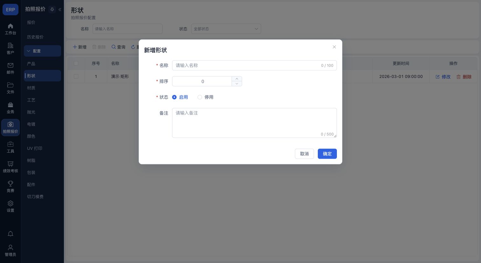The height and width of the screenshot is (263, 481).
Task: Tick the checkbox for row 演示·矩形
Action: pos(76,76)
